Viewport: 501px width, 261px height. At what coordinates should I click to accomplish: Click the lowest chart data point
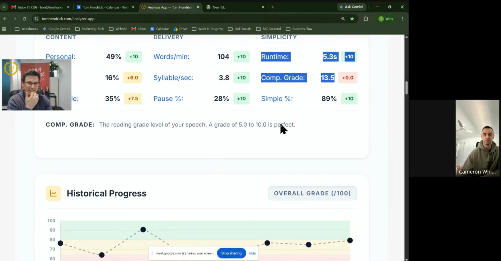coord(102,255)
